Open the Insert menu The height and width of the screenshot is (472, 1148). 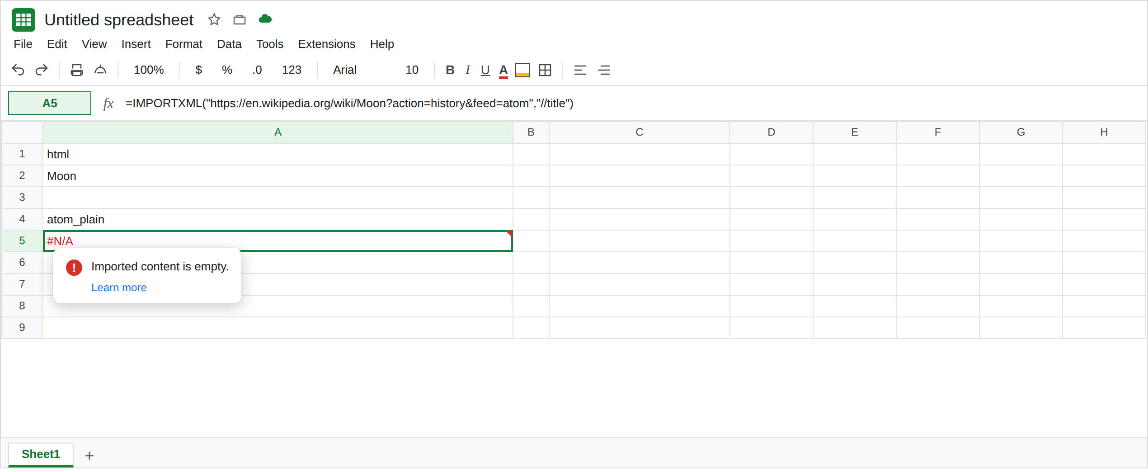click(136, 44)
